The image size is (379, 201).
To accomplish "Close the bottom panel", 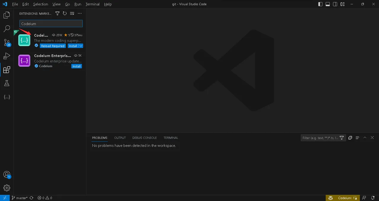I will (372, 138).
